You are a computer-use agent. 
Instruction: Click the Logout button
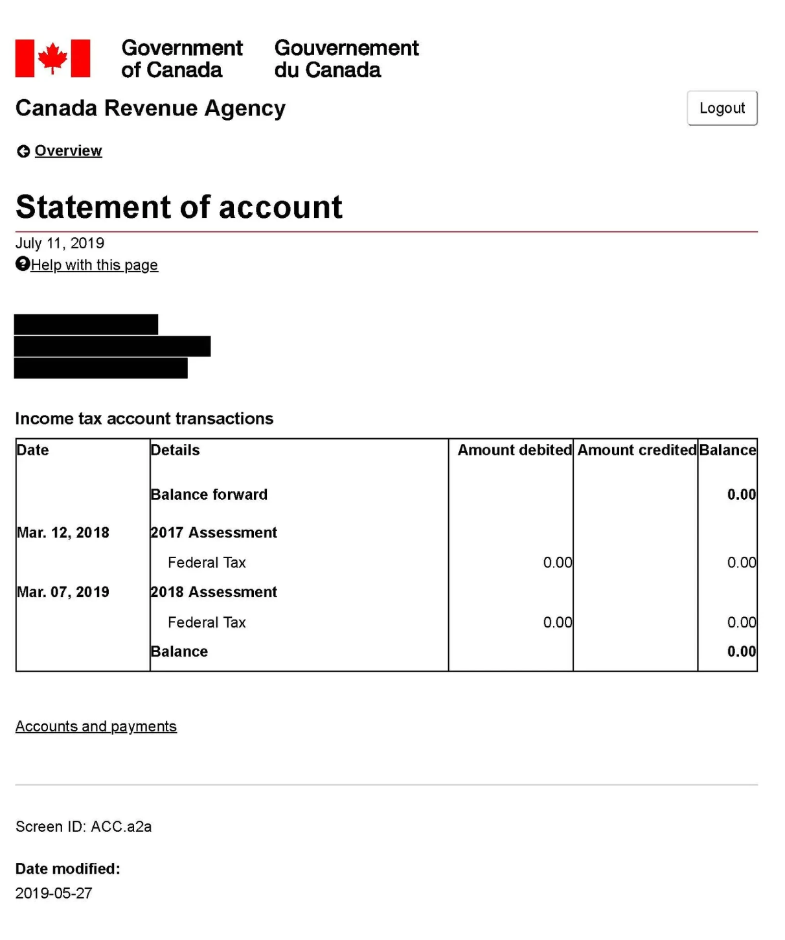[x=722, y=108]
